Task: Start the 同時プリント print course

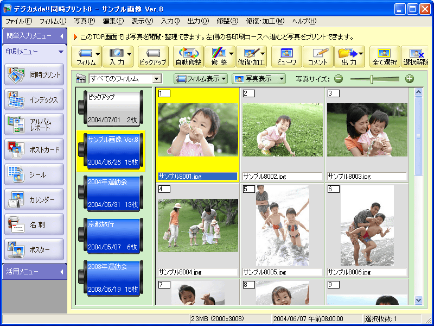Action: coord(34,74)
